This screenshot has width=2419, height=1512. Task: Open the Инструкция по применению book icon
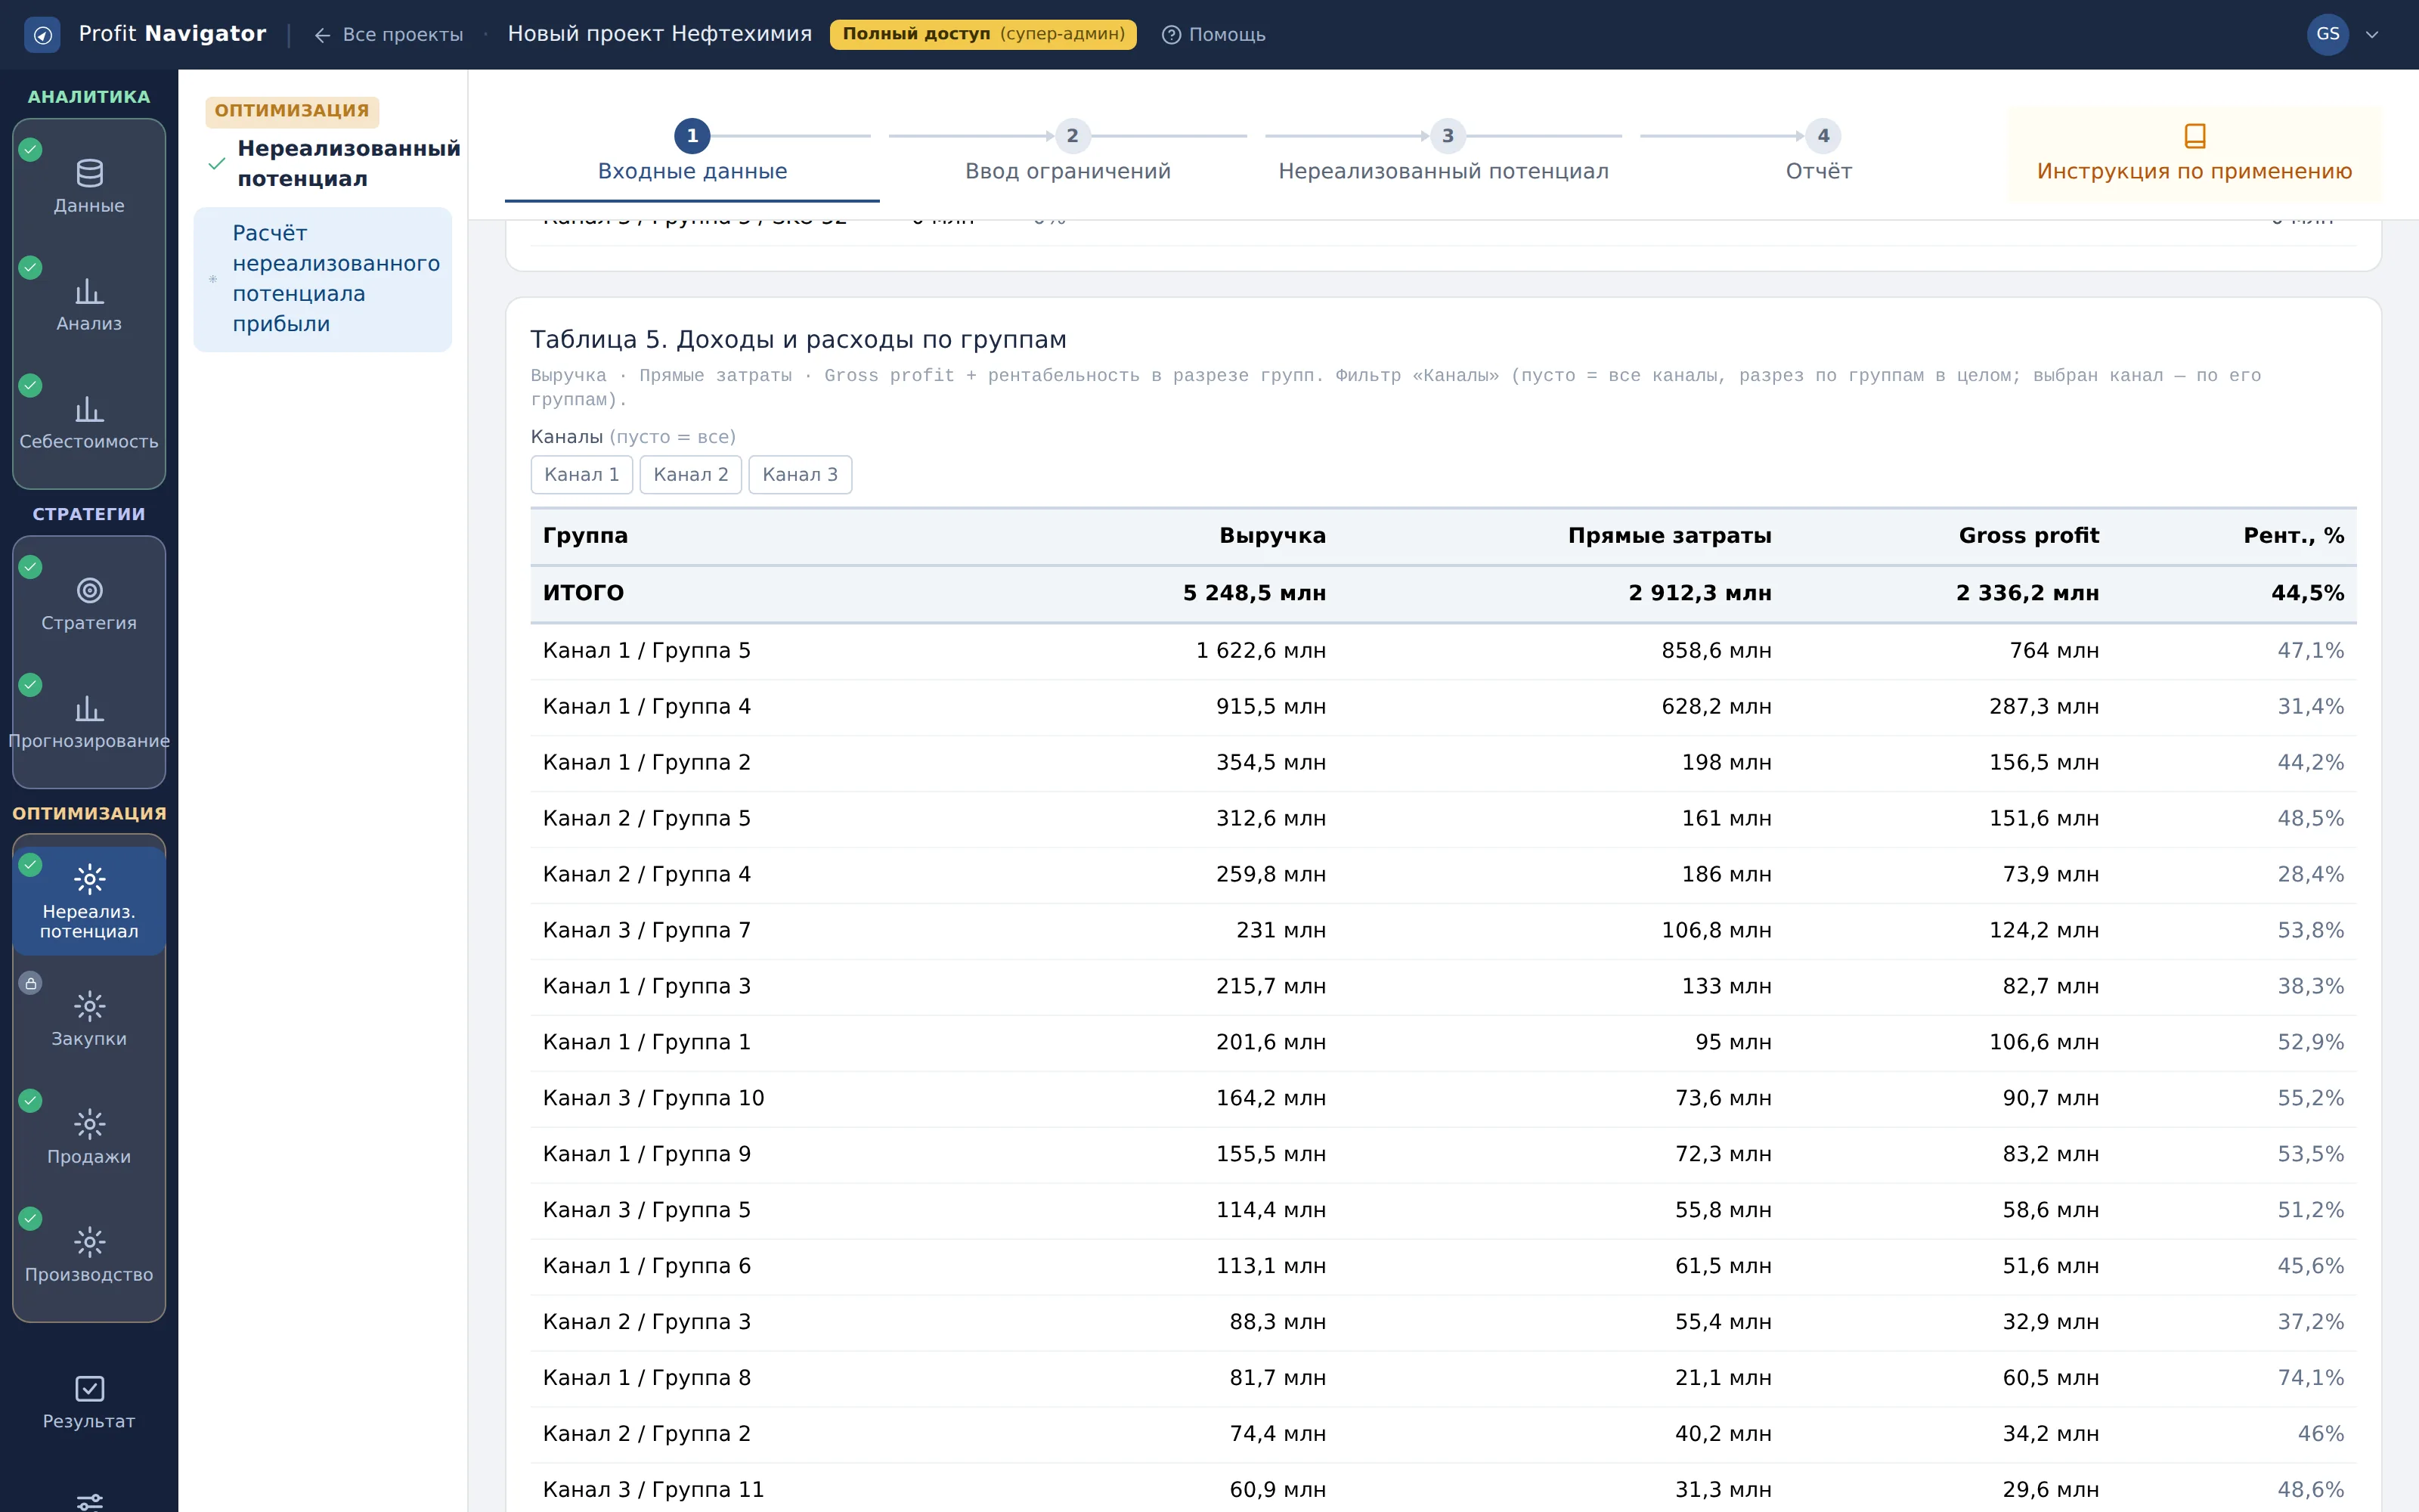2194,135
